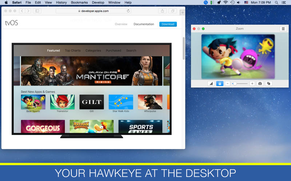Open Notification Center icon

coord(284,3)
